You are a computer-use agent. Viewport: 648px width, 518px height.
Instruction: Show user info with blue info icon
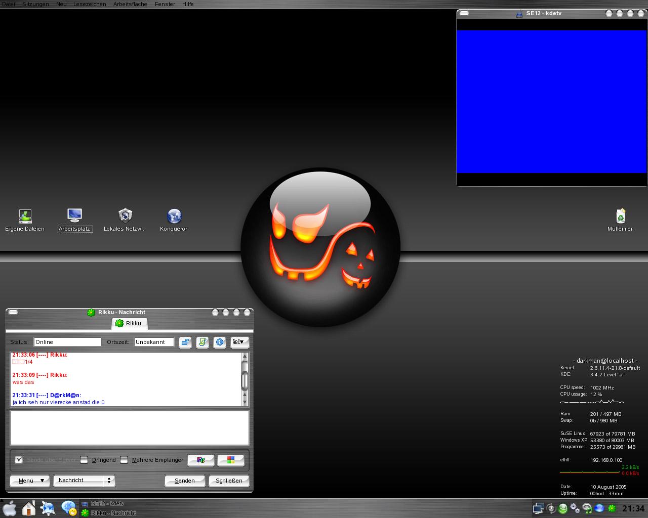click(220, 342)
